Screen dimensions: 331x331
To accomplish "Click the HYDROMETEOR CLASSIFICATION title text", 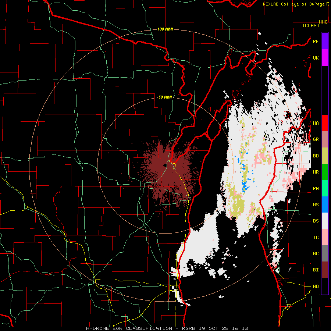I will point(129,328).
